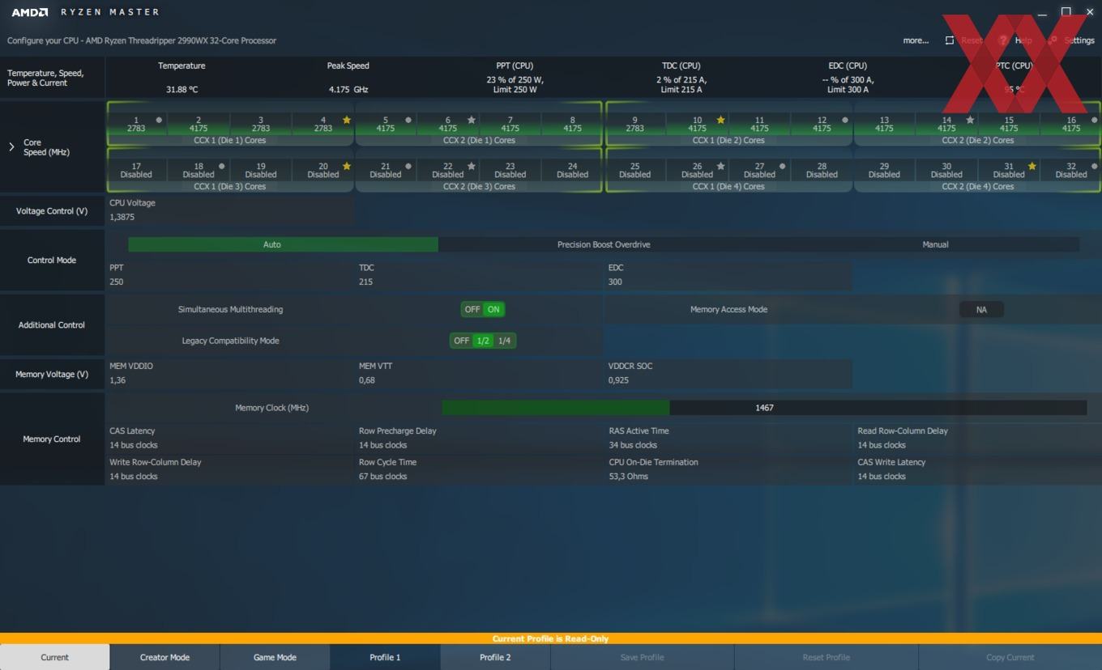Switch to Profile 1 tab
Image resolution: width=1102 pixels, height=670 pixels.
pyautogui.click(x=385, y=657)
